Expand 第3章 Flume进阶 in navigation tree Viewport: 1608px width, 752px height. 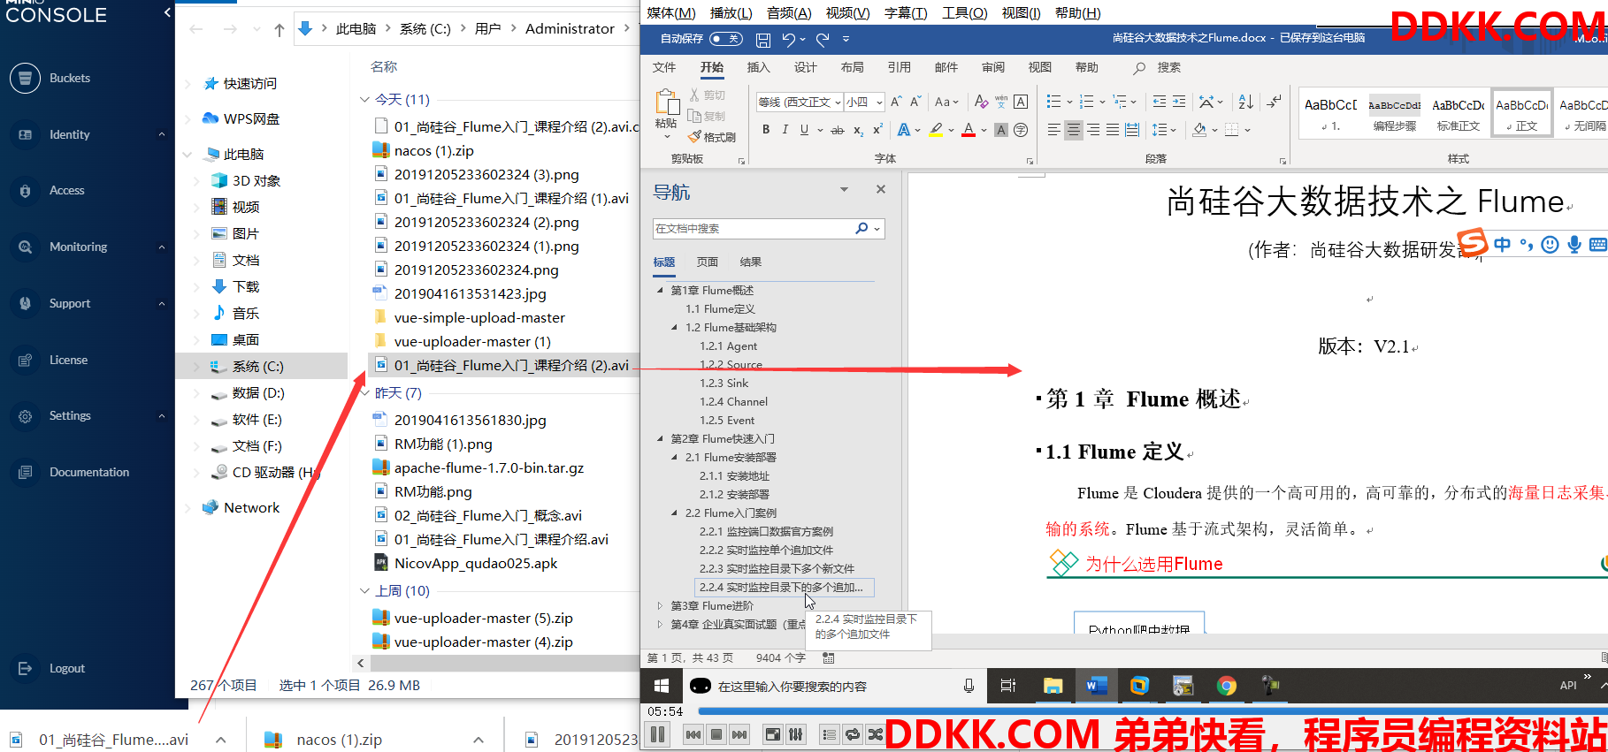(660, 605)
